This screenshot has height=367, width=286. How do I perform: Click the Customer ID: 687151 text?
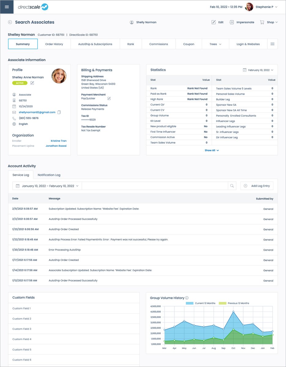[x=51, y=35]
